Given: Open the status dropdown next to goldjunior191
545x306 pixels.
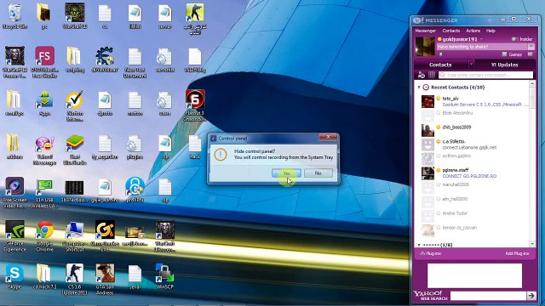Looking at the screenshot, I should pos(481,39).
